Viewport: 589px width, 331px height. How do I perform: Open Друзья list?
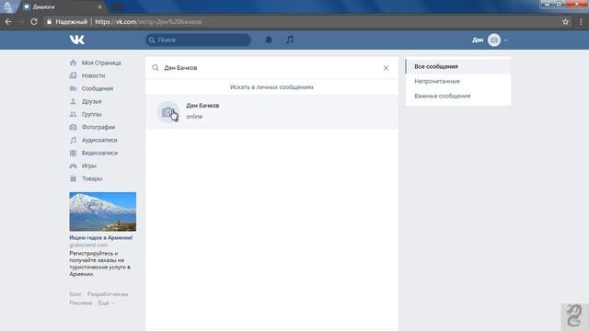[92, 101]
